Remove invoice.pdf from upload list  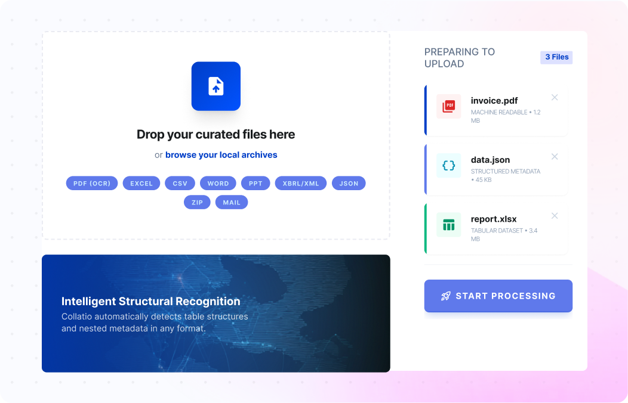click(x=555, y=98)
